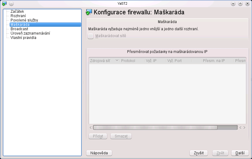Viewport: 252px width, 159px height.
Task: Go to Povolené služby
Action: point(24,20)
